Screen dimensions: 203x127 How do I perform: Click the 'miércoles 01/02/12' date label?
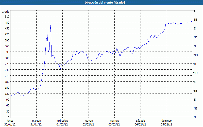click(62, 122)
